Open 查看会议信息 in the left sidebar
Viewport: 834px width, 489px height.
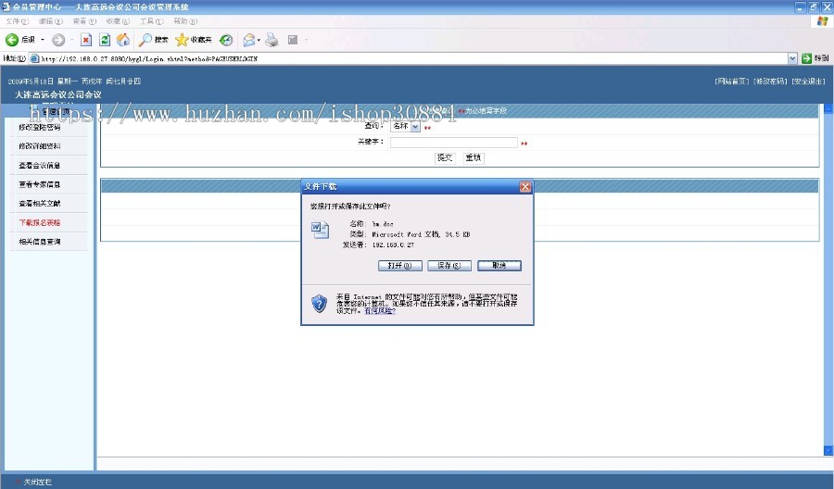click(x=39, y=165)
